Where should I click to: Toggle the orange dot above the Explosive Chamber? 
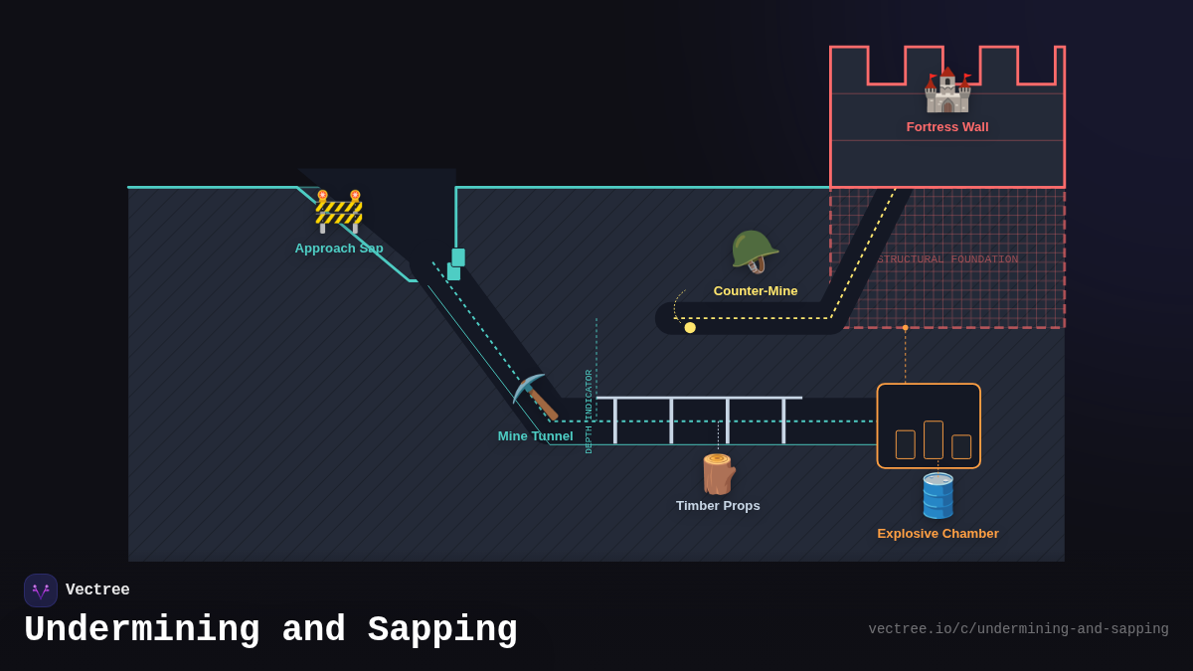(x=905, y=326)
